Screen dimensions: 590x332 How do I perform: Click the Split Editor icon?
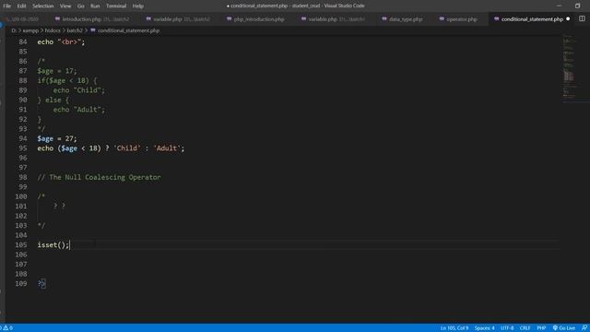pos(582,18)
